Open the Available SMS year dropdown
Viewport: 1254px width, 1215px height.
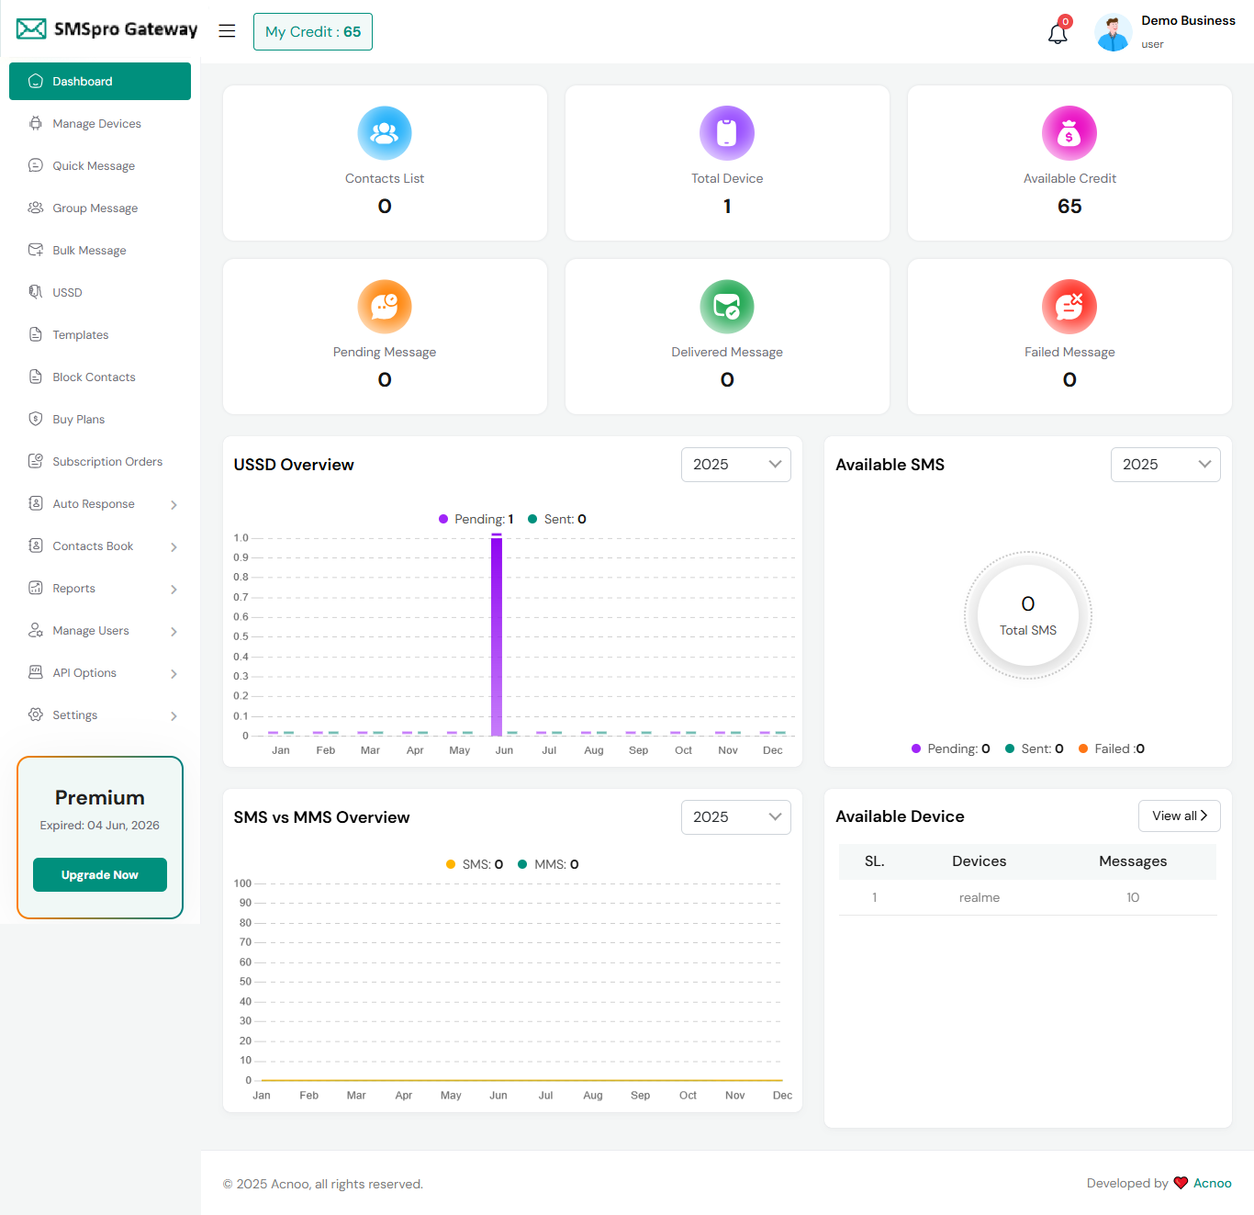click(x=1165, y=465)
